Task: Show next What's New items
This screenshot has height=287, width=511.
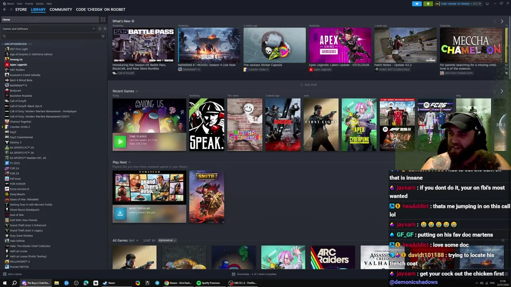Action: [x=502, y=21]
